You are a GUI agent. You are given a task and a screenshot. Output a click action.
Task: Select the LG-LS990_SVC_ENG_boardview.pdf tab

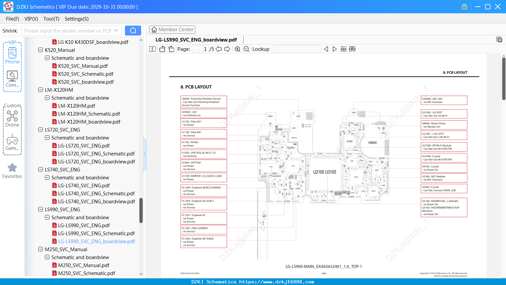pos(196,40)
